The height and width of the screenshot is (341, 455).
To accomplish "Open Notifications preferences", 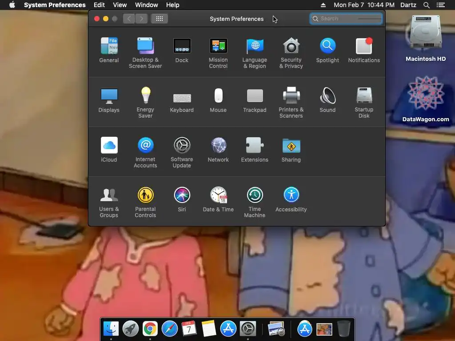I will click(x=364, y=50).
